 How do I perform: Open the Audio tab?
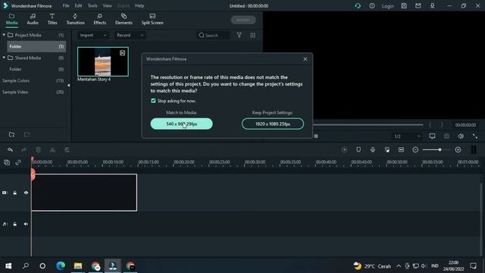click(33, 19)
